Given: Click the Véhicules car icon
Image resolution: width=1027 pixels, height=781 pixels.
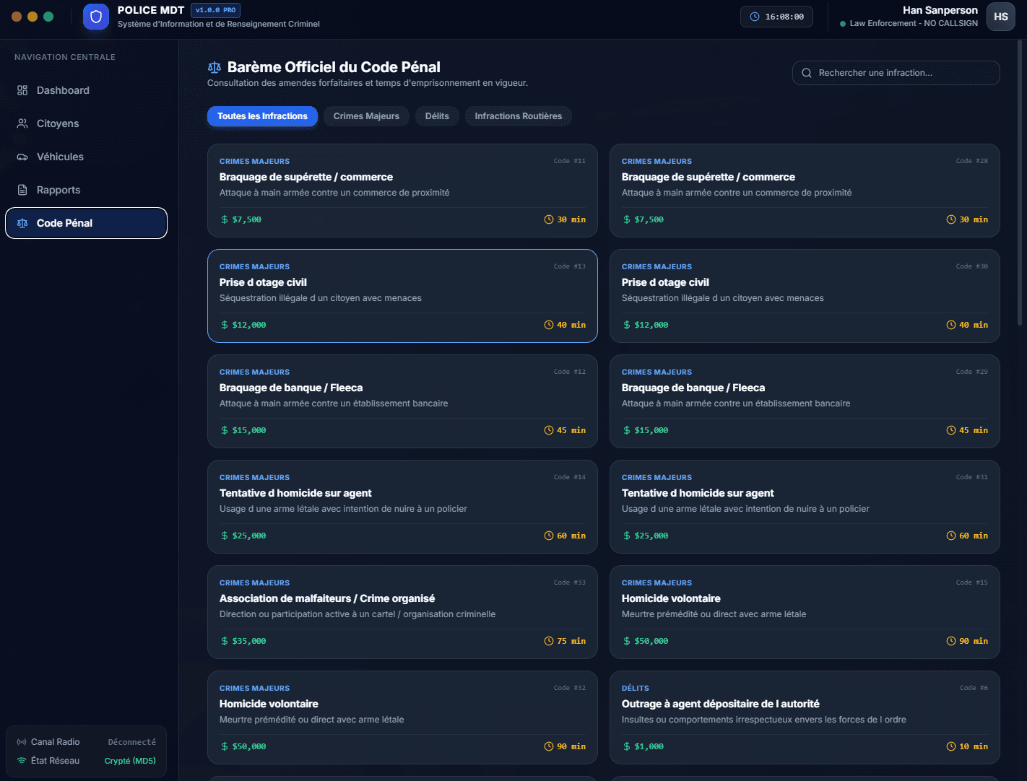Looking at the screenshot, I should point(22,157).
